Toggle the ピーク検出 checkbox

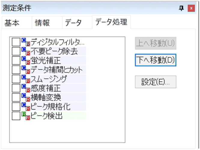click(x=16, y=116)
